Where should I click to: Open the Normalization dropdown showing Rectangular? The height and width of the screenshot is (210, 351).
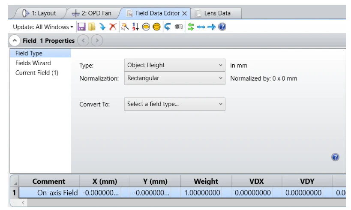tap(174, 78)
